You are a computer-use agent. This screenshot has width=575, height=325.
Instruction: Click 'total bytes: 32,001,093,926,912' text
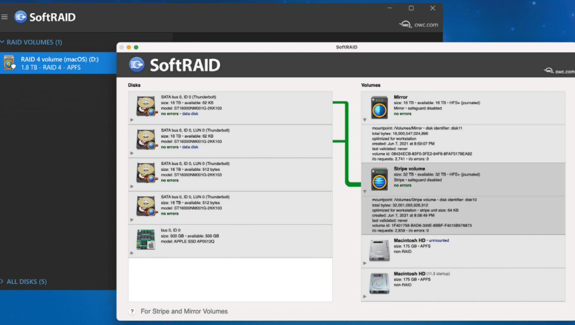click(400, 205)
